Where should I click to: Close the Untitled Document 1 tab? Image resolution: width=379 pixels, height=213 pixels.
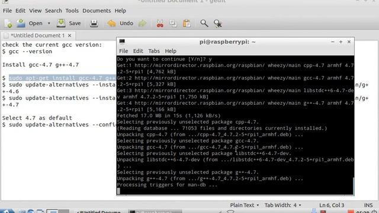point(70,35)
